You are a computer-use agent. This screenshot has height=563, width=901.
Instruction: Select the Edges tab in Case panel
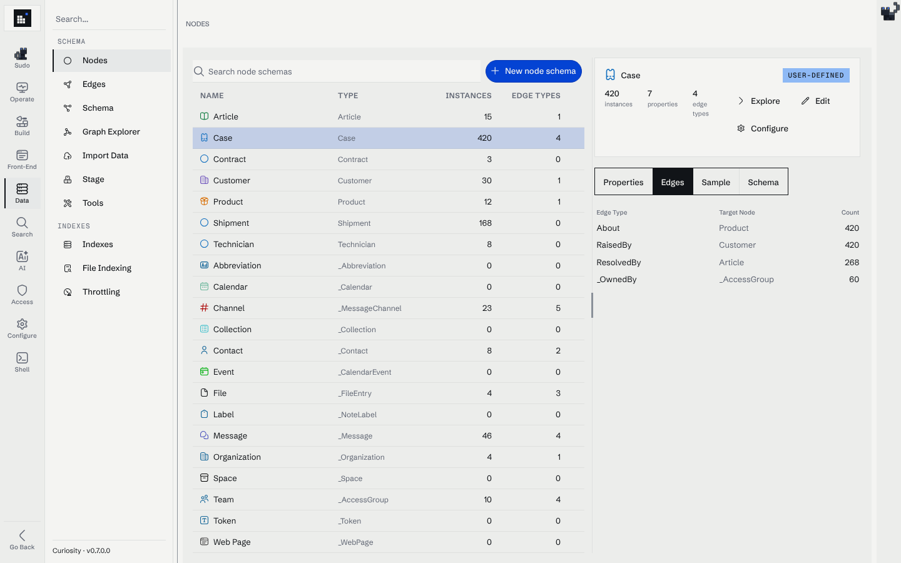tap(673, 182)
